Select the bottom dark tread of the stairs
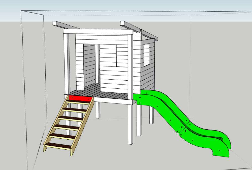 point(58,146)
